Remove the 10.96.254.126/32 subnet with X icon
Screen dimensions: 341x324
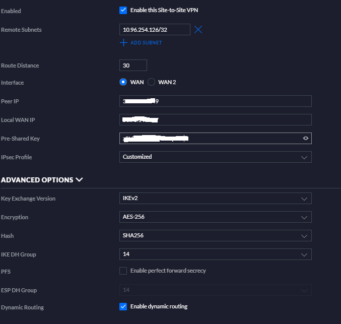198,30
